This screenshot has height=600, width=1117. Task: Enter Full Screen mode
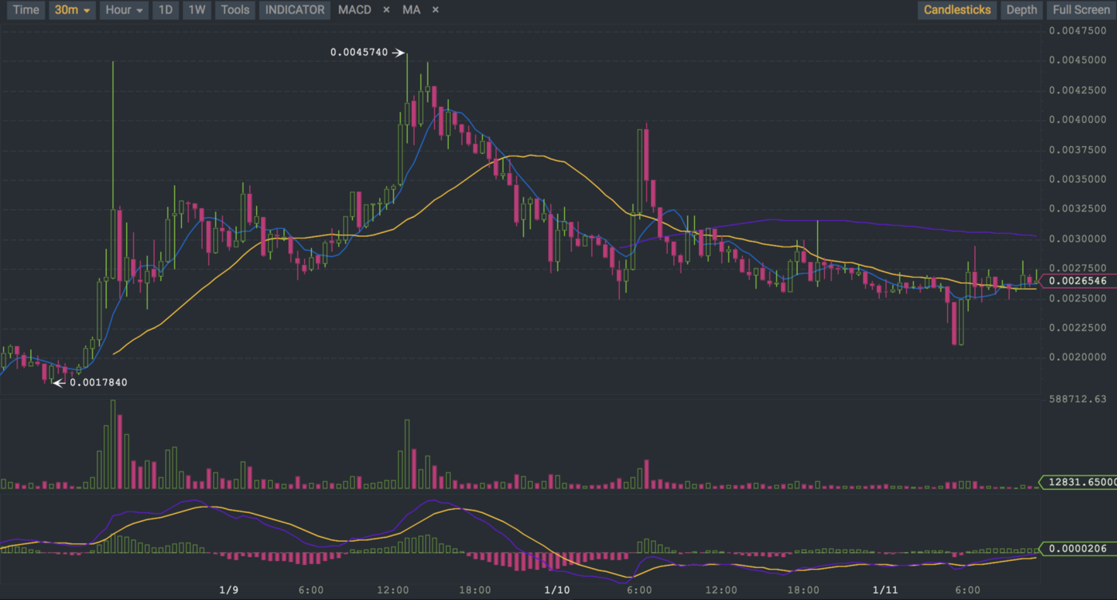(x=1081, y=10)
